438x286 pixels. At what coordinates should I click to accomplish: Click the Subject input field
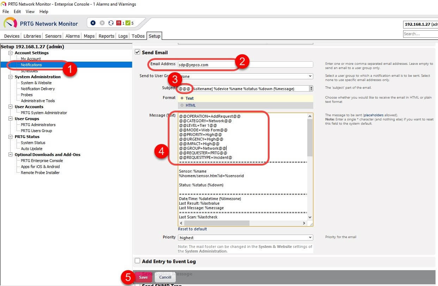(243, 89)
